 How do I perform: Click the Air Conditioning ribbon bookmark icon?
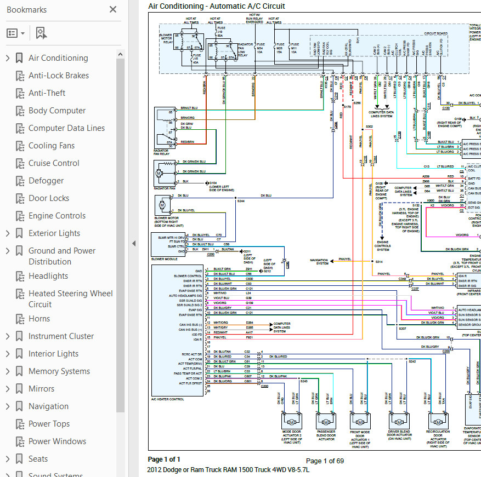[19, 58]
